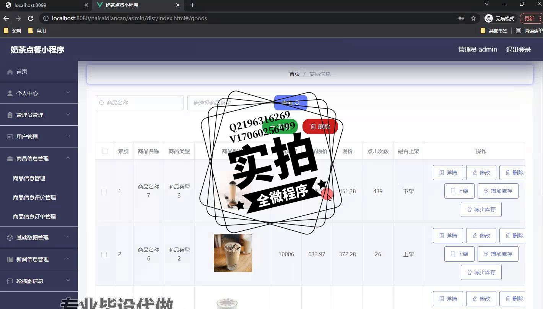Image resolution: width=543 pixels, height=309 pixels.
Task: Click 修改 for row 2
Action: pos(481,236)
